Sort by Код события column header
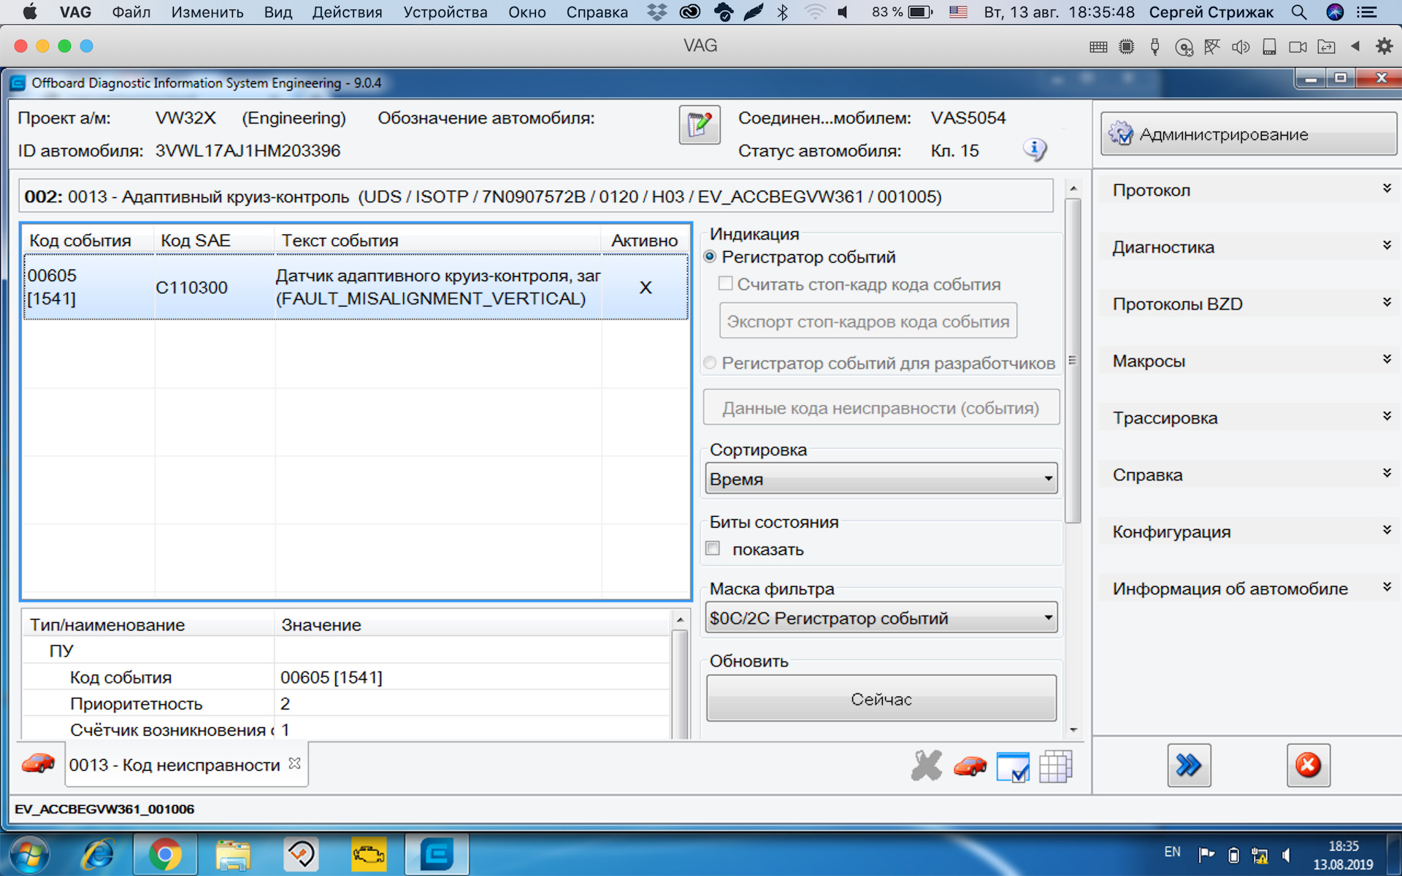 point(88,240)
